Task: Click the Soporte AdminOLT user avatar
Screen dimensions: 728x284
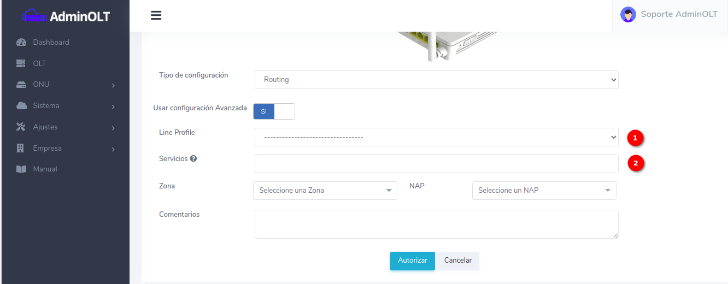Action: [628, 15]
